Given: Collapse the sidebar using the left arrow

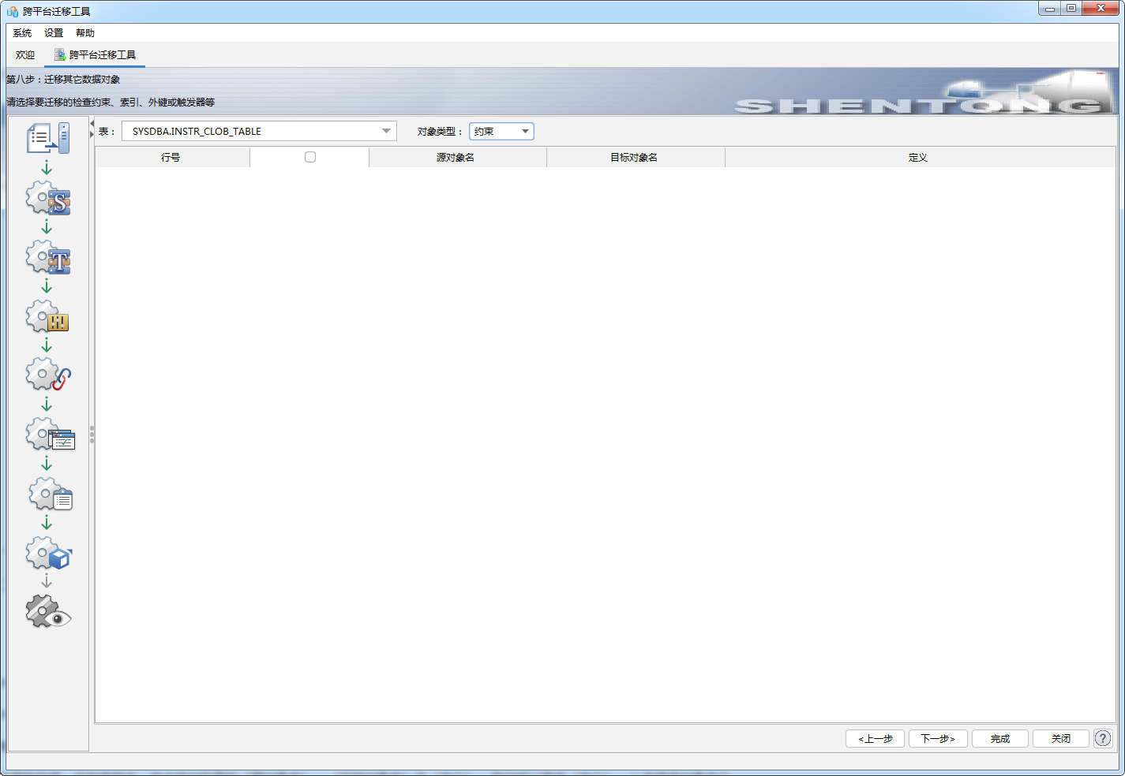Looking at the screenshot, I should click(x=92, y=124).
